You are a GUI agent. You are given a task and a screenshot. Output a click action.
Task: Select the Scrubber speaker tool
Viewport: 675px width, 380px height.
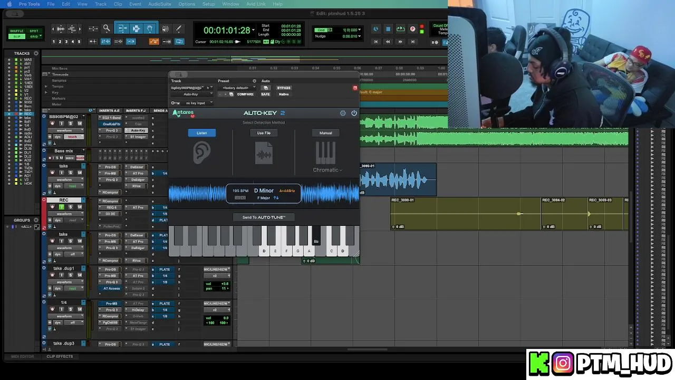(x=166, y=28)
